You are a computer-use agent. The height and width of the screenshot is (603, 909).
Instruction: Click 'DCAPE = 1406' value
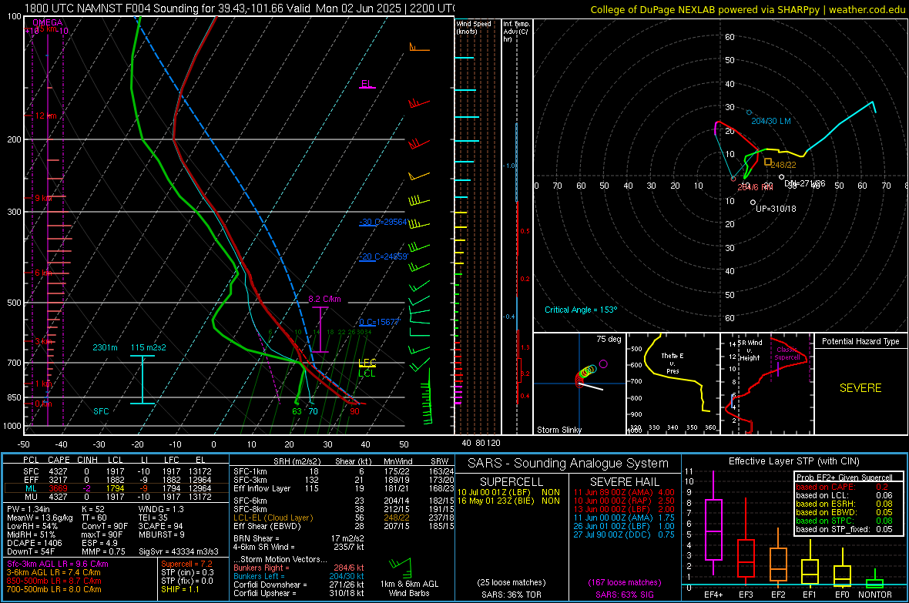click(34, 543)
